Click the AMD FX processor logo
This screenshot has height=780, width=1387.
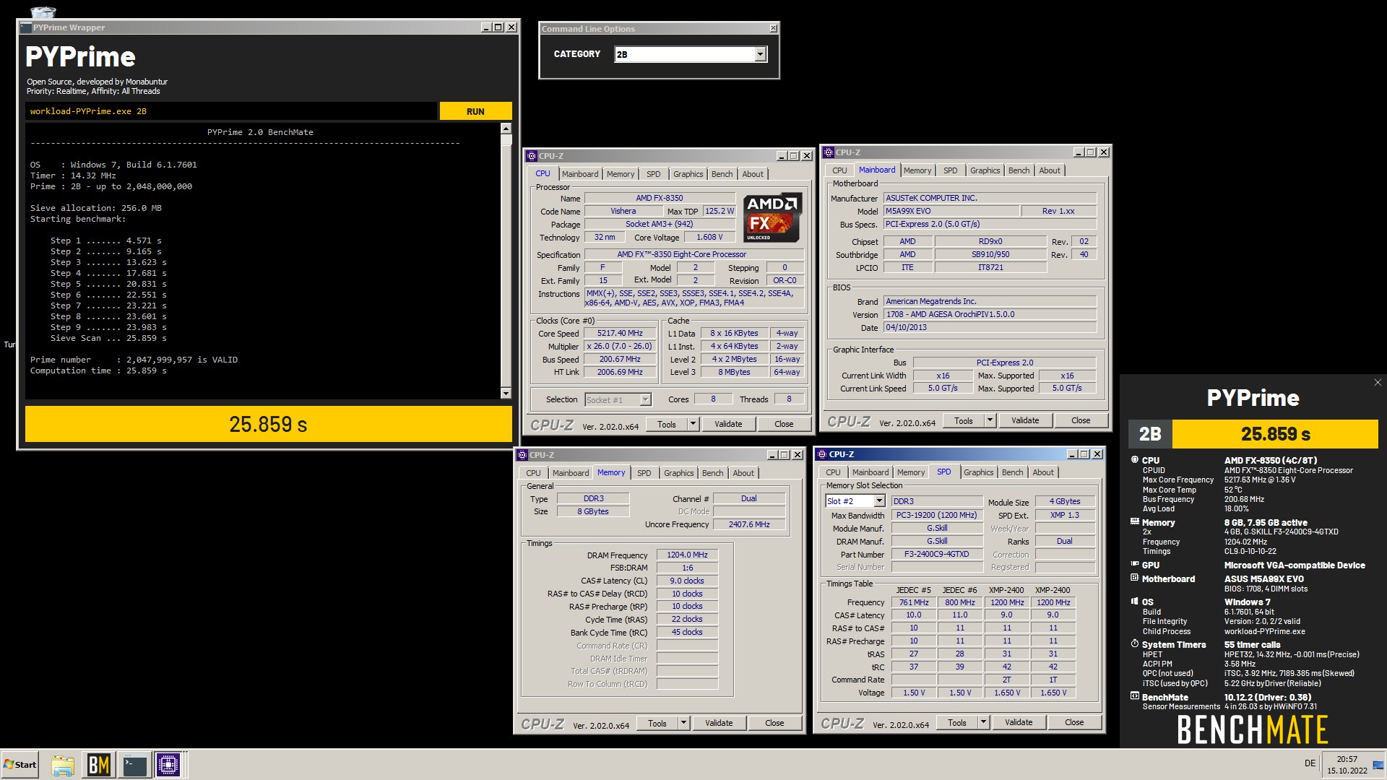pyautogui.click(x=772, y=217)
